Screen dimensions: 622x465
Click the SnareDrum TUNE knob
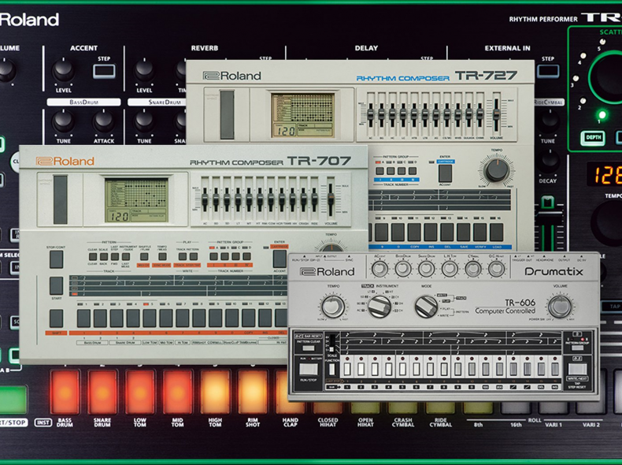144,121
